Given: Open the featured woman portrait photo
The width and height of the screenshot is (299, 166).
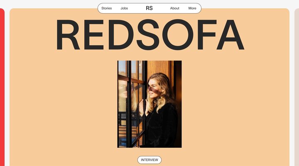Looking at the screenshot, I should coord(149,104).
